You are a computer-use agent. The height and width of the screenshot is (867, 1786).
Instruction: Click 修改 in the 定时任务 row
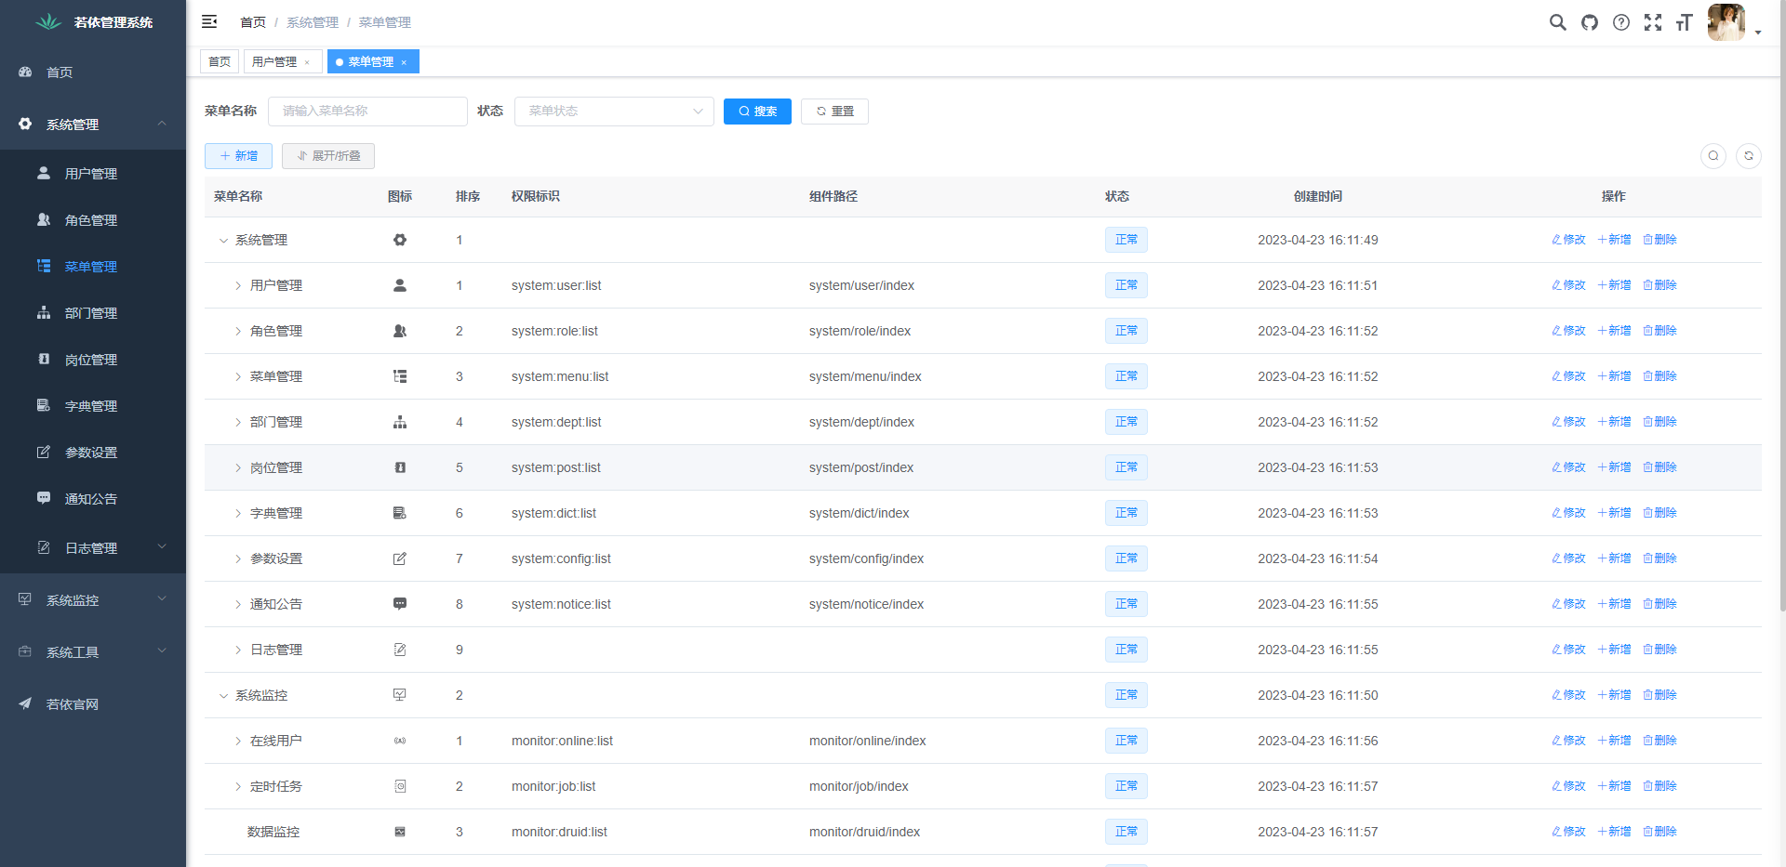[x=1568, y=786]
